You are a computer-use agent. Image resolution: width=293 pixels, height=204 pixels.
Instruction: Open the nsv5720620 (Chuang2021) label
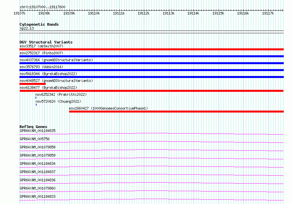click(58, 101)
